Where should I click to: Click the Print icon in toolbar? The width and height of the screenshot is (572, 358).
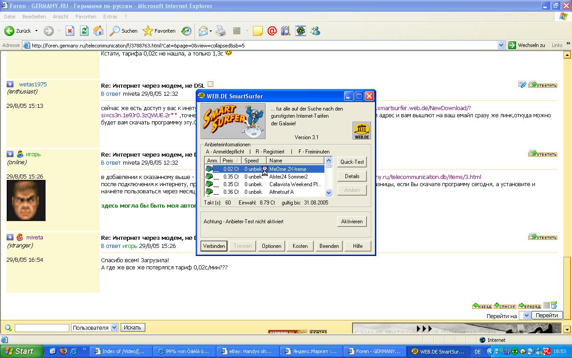pos(221,31)
